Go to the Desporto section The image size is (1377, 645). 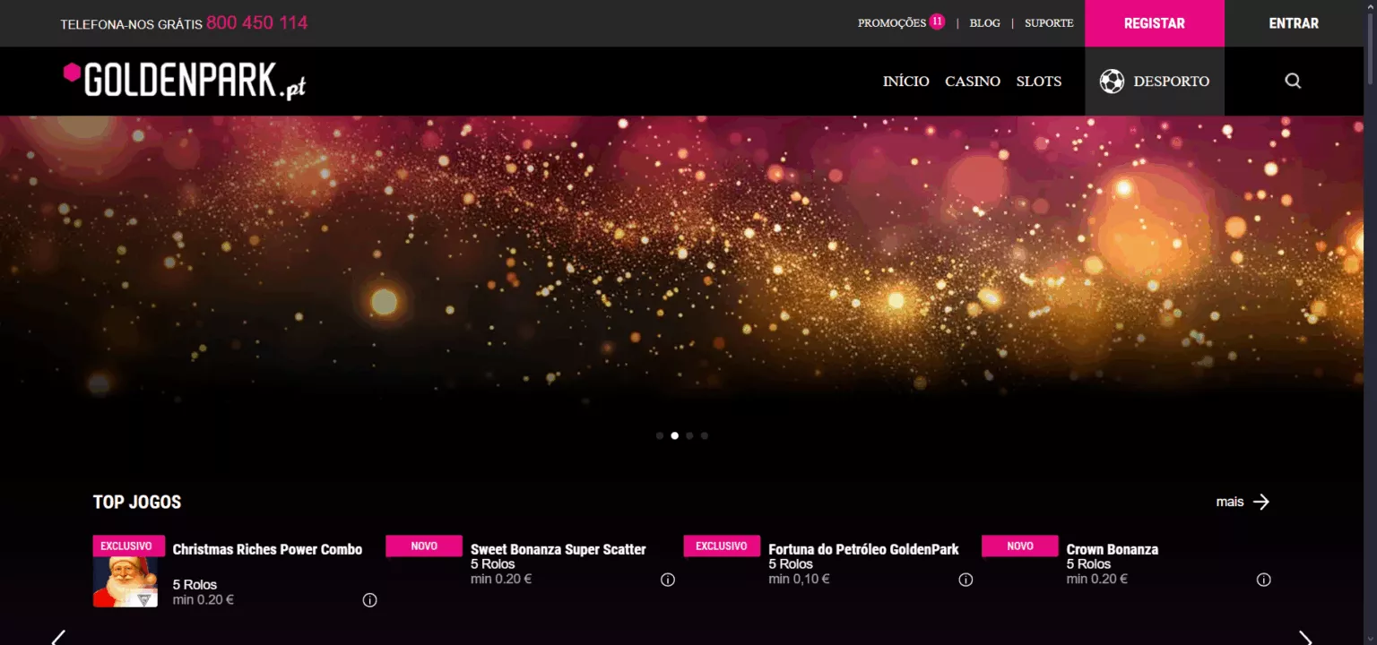pyautogui.click(x=1154, y=82)
